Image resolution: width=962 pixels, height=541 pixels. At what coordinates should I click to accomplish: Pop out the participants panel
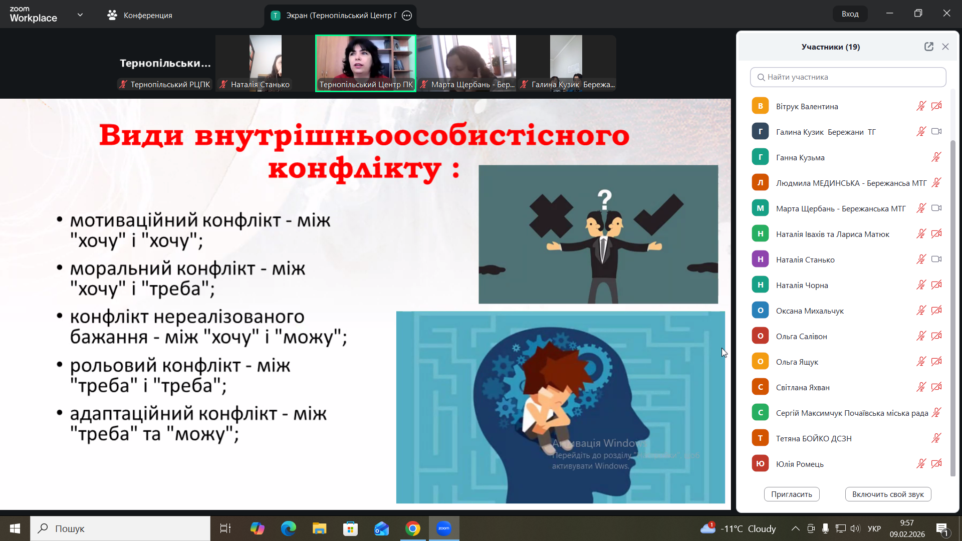(x=928, y=47)
